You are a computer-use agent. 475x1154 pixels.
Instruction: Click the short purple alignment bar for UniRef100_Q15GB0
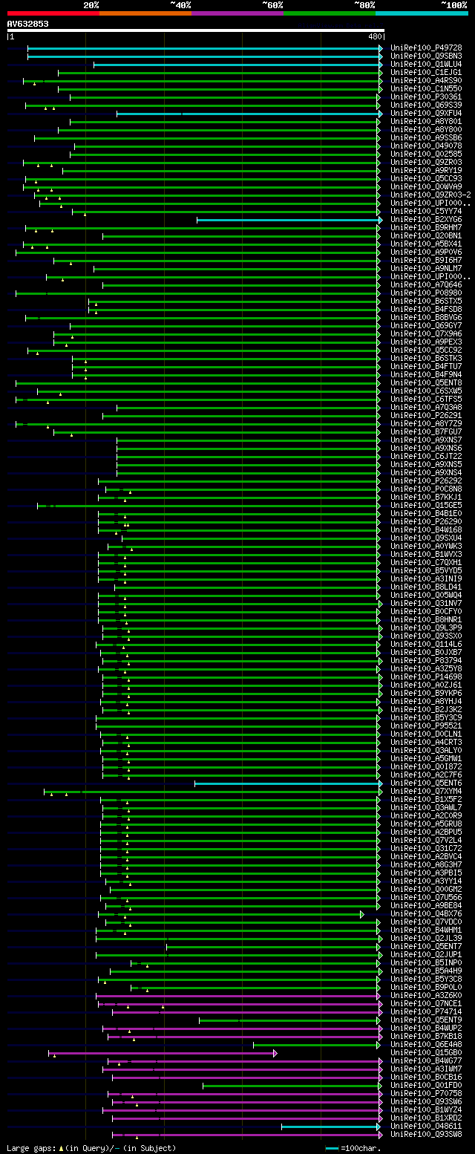tap(163, 1053)
